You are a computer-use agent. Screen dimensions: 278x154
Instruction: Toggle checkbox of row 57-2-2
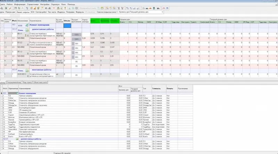click(x=2, y=44)
